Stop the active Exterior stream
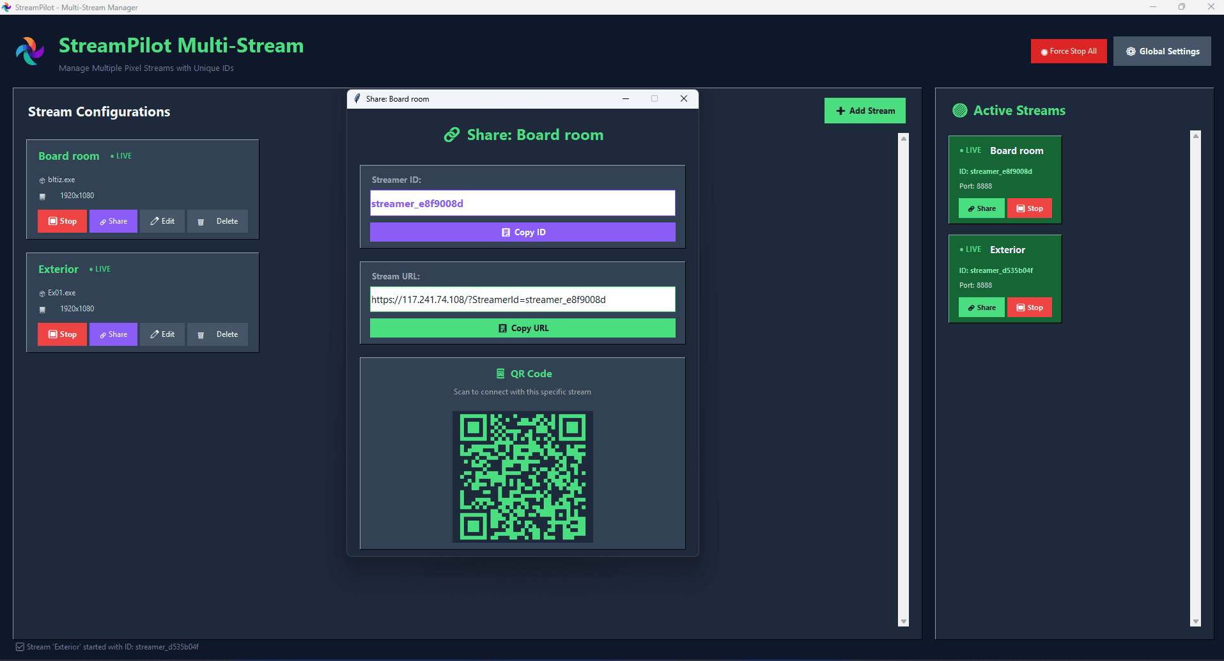The width and height of the screenshot is (1224, 661). [1029, 307]
